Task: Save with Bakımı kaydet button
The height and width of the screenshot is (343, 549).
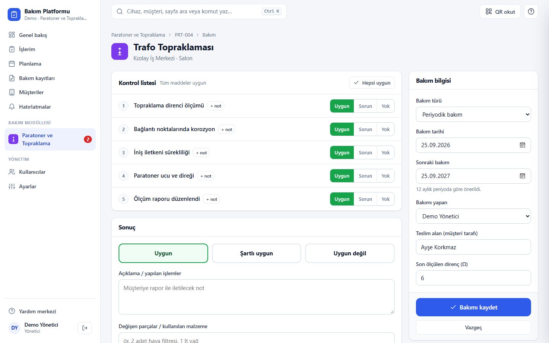Action: (x=474, y=307)
